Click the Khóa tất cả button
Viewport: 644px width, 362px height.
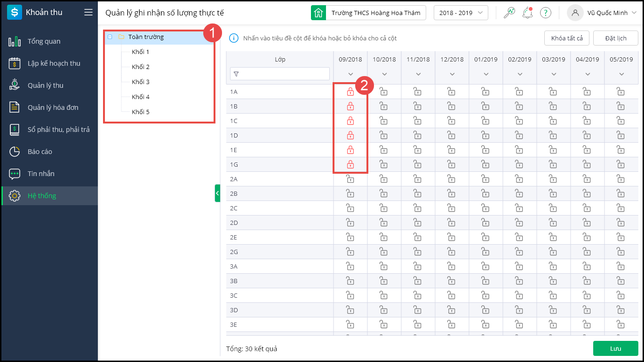click(566, 38)
